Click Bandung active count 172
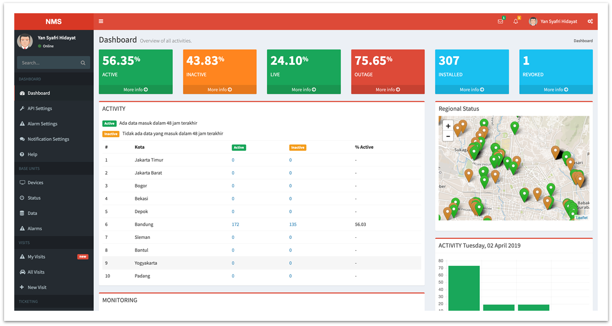The width and height of the screenshot is (612, 326). (x=235, y=225)
